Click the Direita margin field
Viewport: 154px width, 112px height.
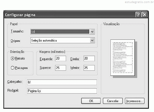[x=89, y=59]
